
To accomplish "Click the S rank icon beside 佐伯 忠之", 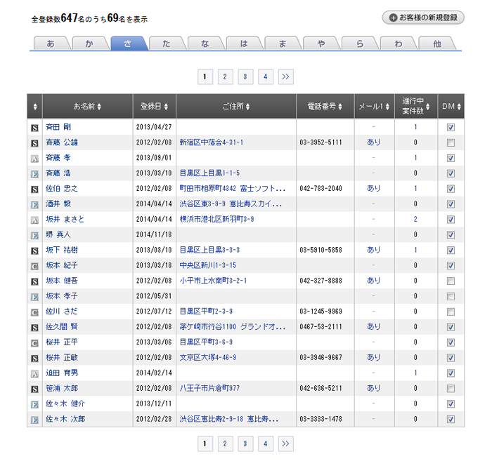I will click(34, 189).
